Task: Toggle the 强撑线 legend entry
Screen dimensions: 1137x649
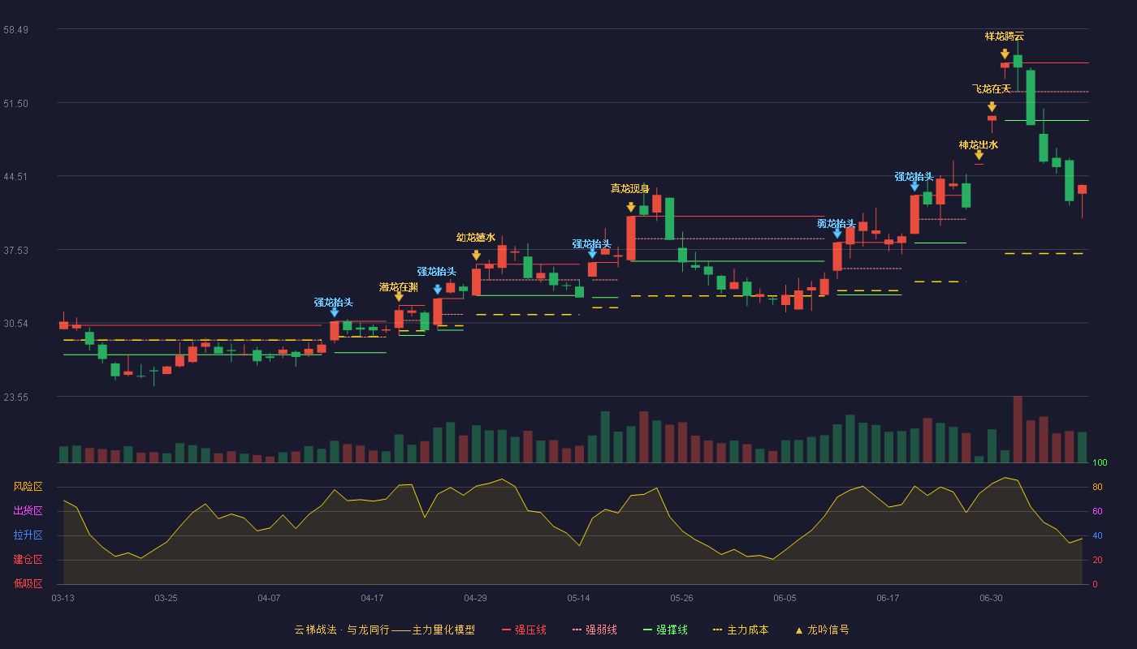Action: click(665, 630)
